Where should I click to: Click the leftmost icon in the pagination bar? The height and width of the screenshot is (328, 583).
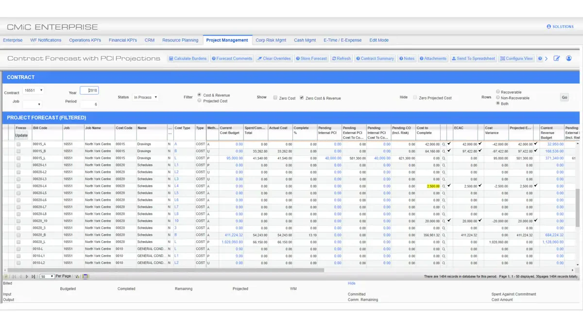click(x=7, y=276)
